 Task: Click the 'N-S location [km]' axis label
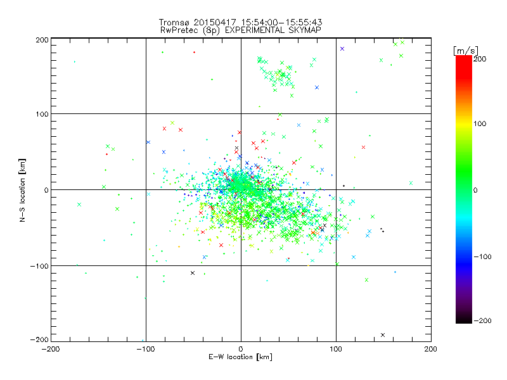[22, 190]
